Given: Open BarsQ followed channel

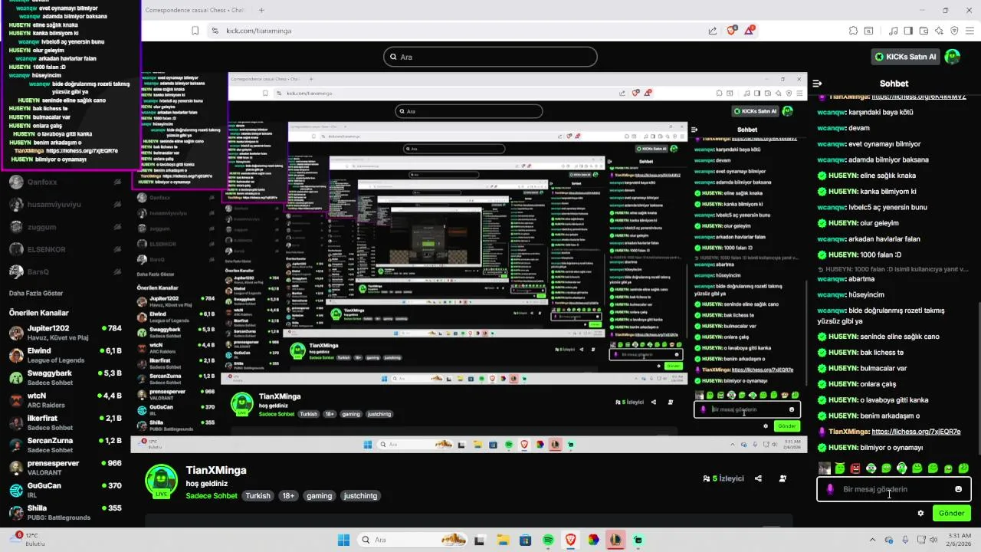Looking at the screenshot, I should pos(64,271).
